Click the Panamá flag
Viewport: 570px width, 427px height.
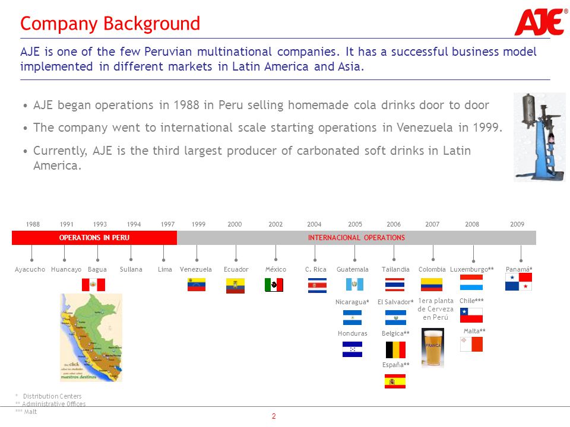pos(518,282)
